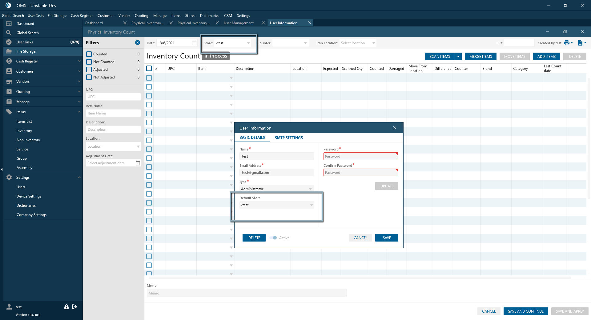Click Cancel in User Information dialog
The image size is (591, 320).
pos(360,238)
